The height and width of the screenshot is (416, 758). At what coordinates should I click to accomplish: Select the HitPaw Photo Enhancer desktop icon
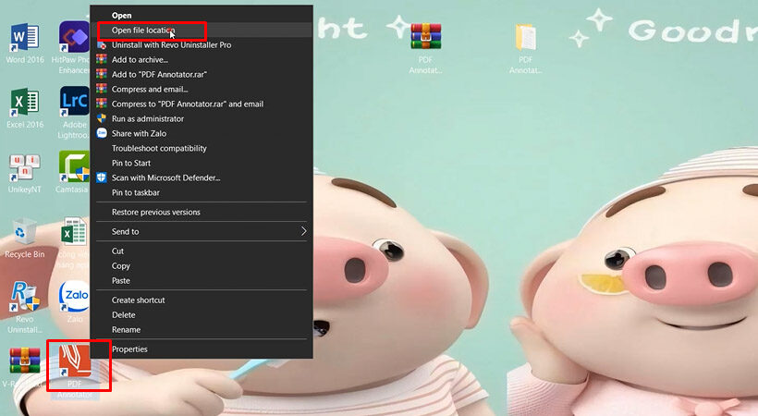(73, 47)
